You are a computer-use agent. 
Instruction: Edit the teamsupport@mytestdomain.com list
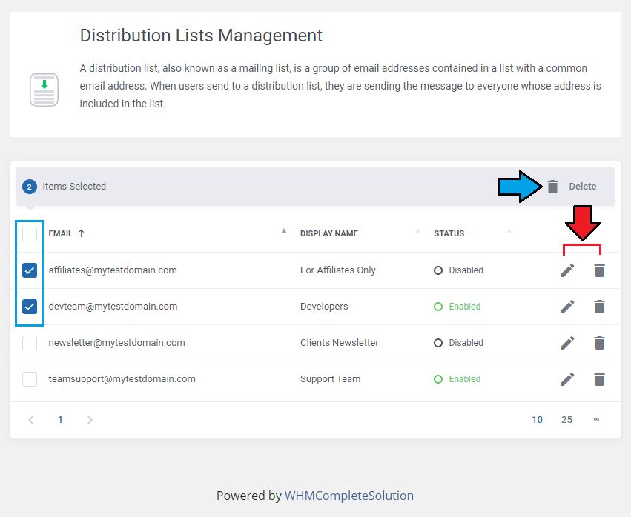[567, 379]
